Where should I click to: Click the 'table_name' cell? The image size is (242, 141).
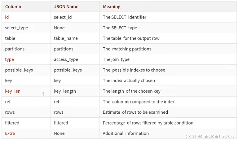(x=66, y=38)
